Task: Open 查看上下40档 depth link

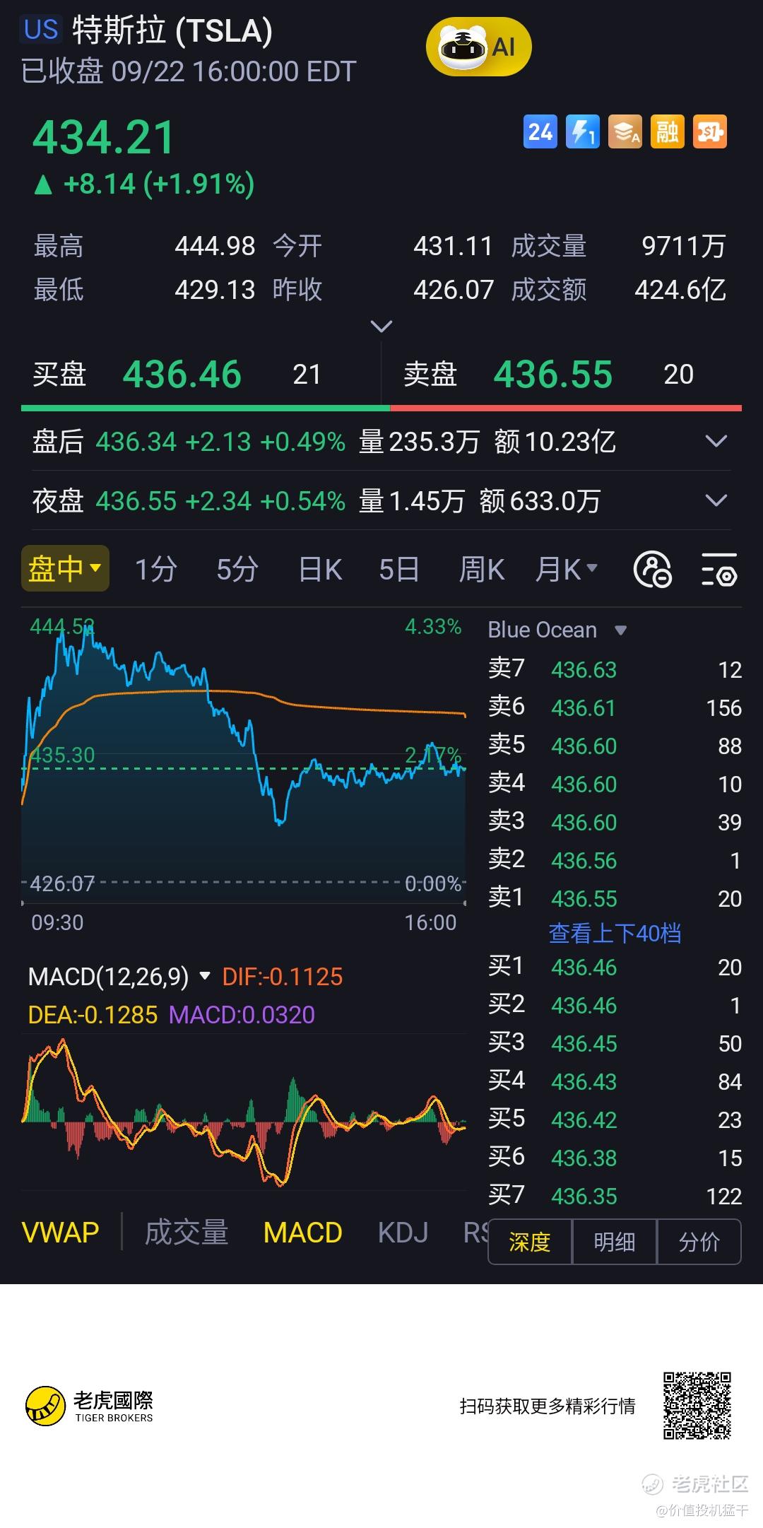Action: click(x=615, y=933)
